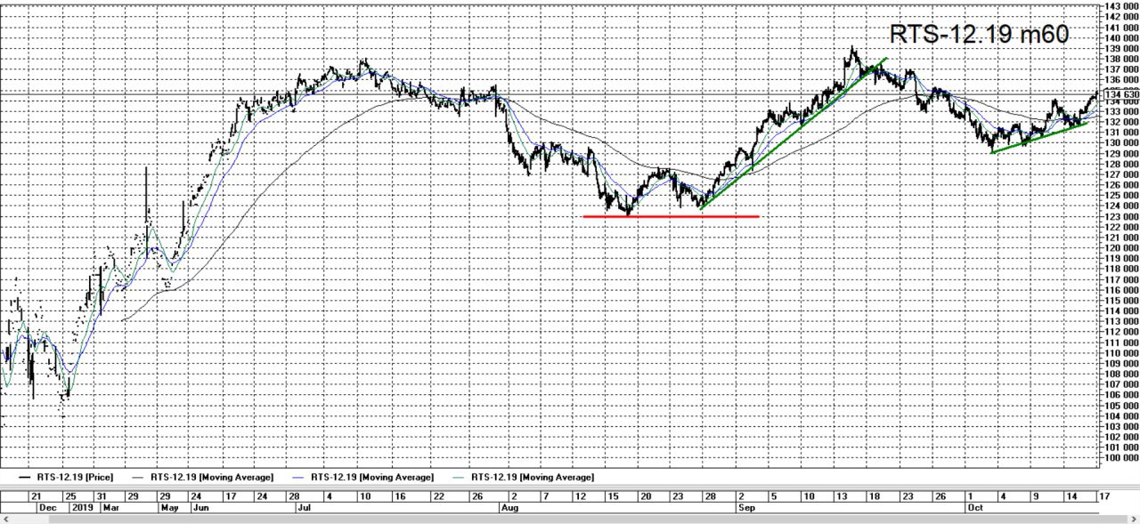1140x524 pixels.
Task: Click the 130 000 price axis label
Action: (x=1122, y=142)
